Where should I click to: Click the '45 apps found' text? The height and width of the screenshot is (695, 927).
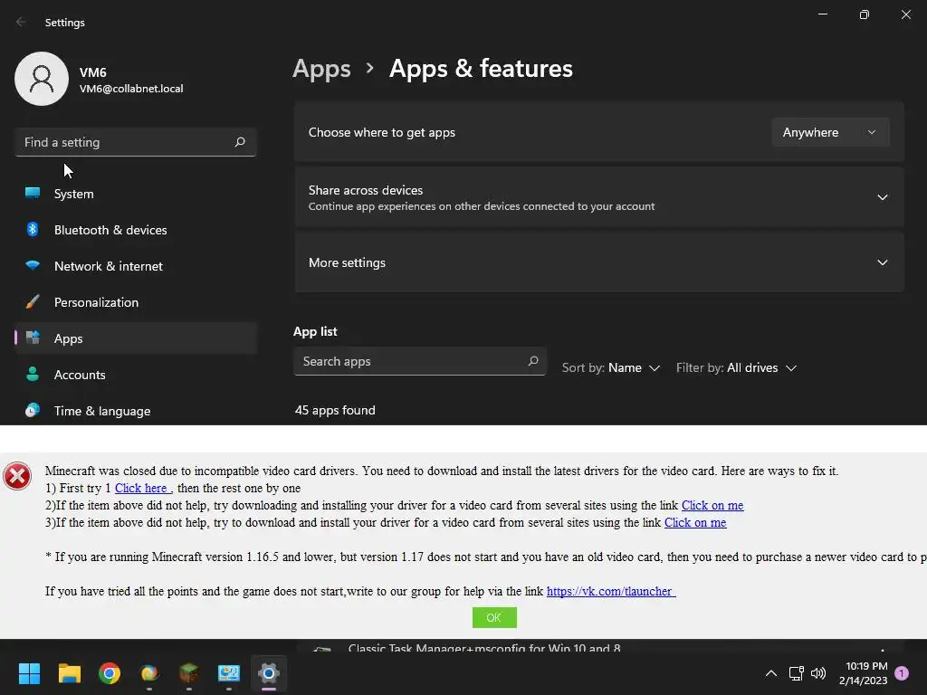point(335,410)
